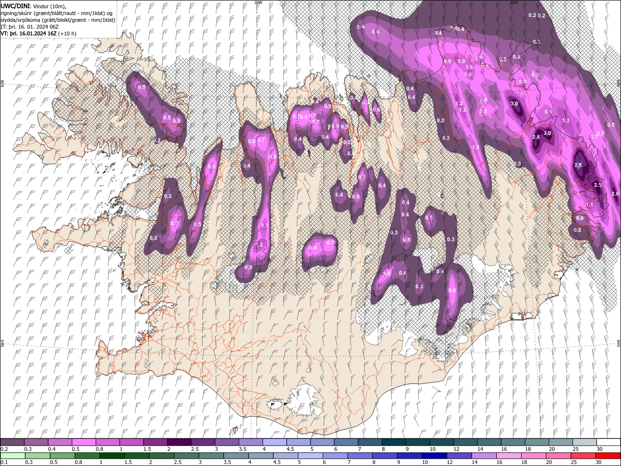
Task: Click the '(+10 h)' forecast offset text
Action: (x=67, y=33)
